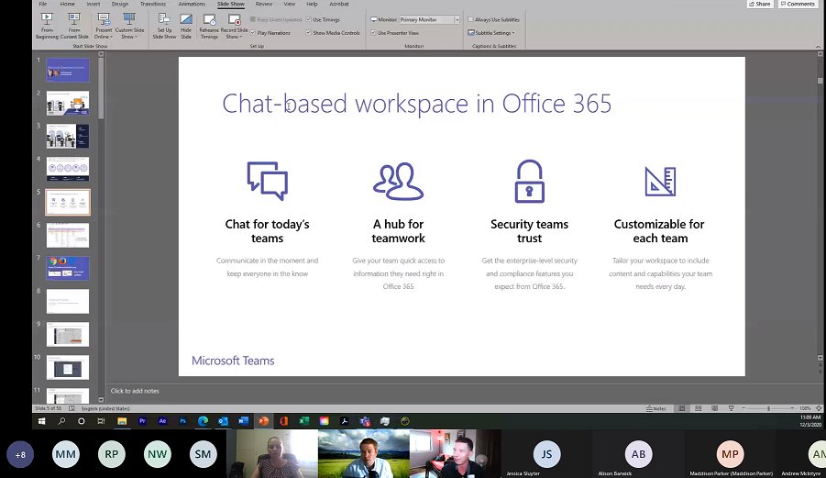The height and width of the screenshot is (478, 826).
Task: Switch to Slide Sorter view icon
Action: click(x=698, y=408)
